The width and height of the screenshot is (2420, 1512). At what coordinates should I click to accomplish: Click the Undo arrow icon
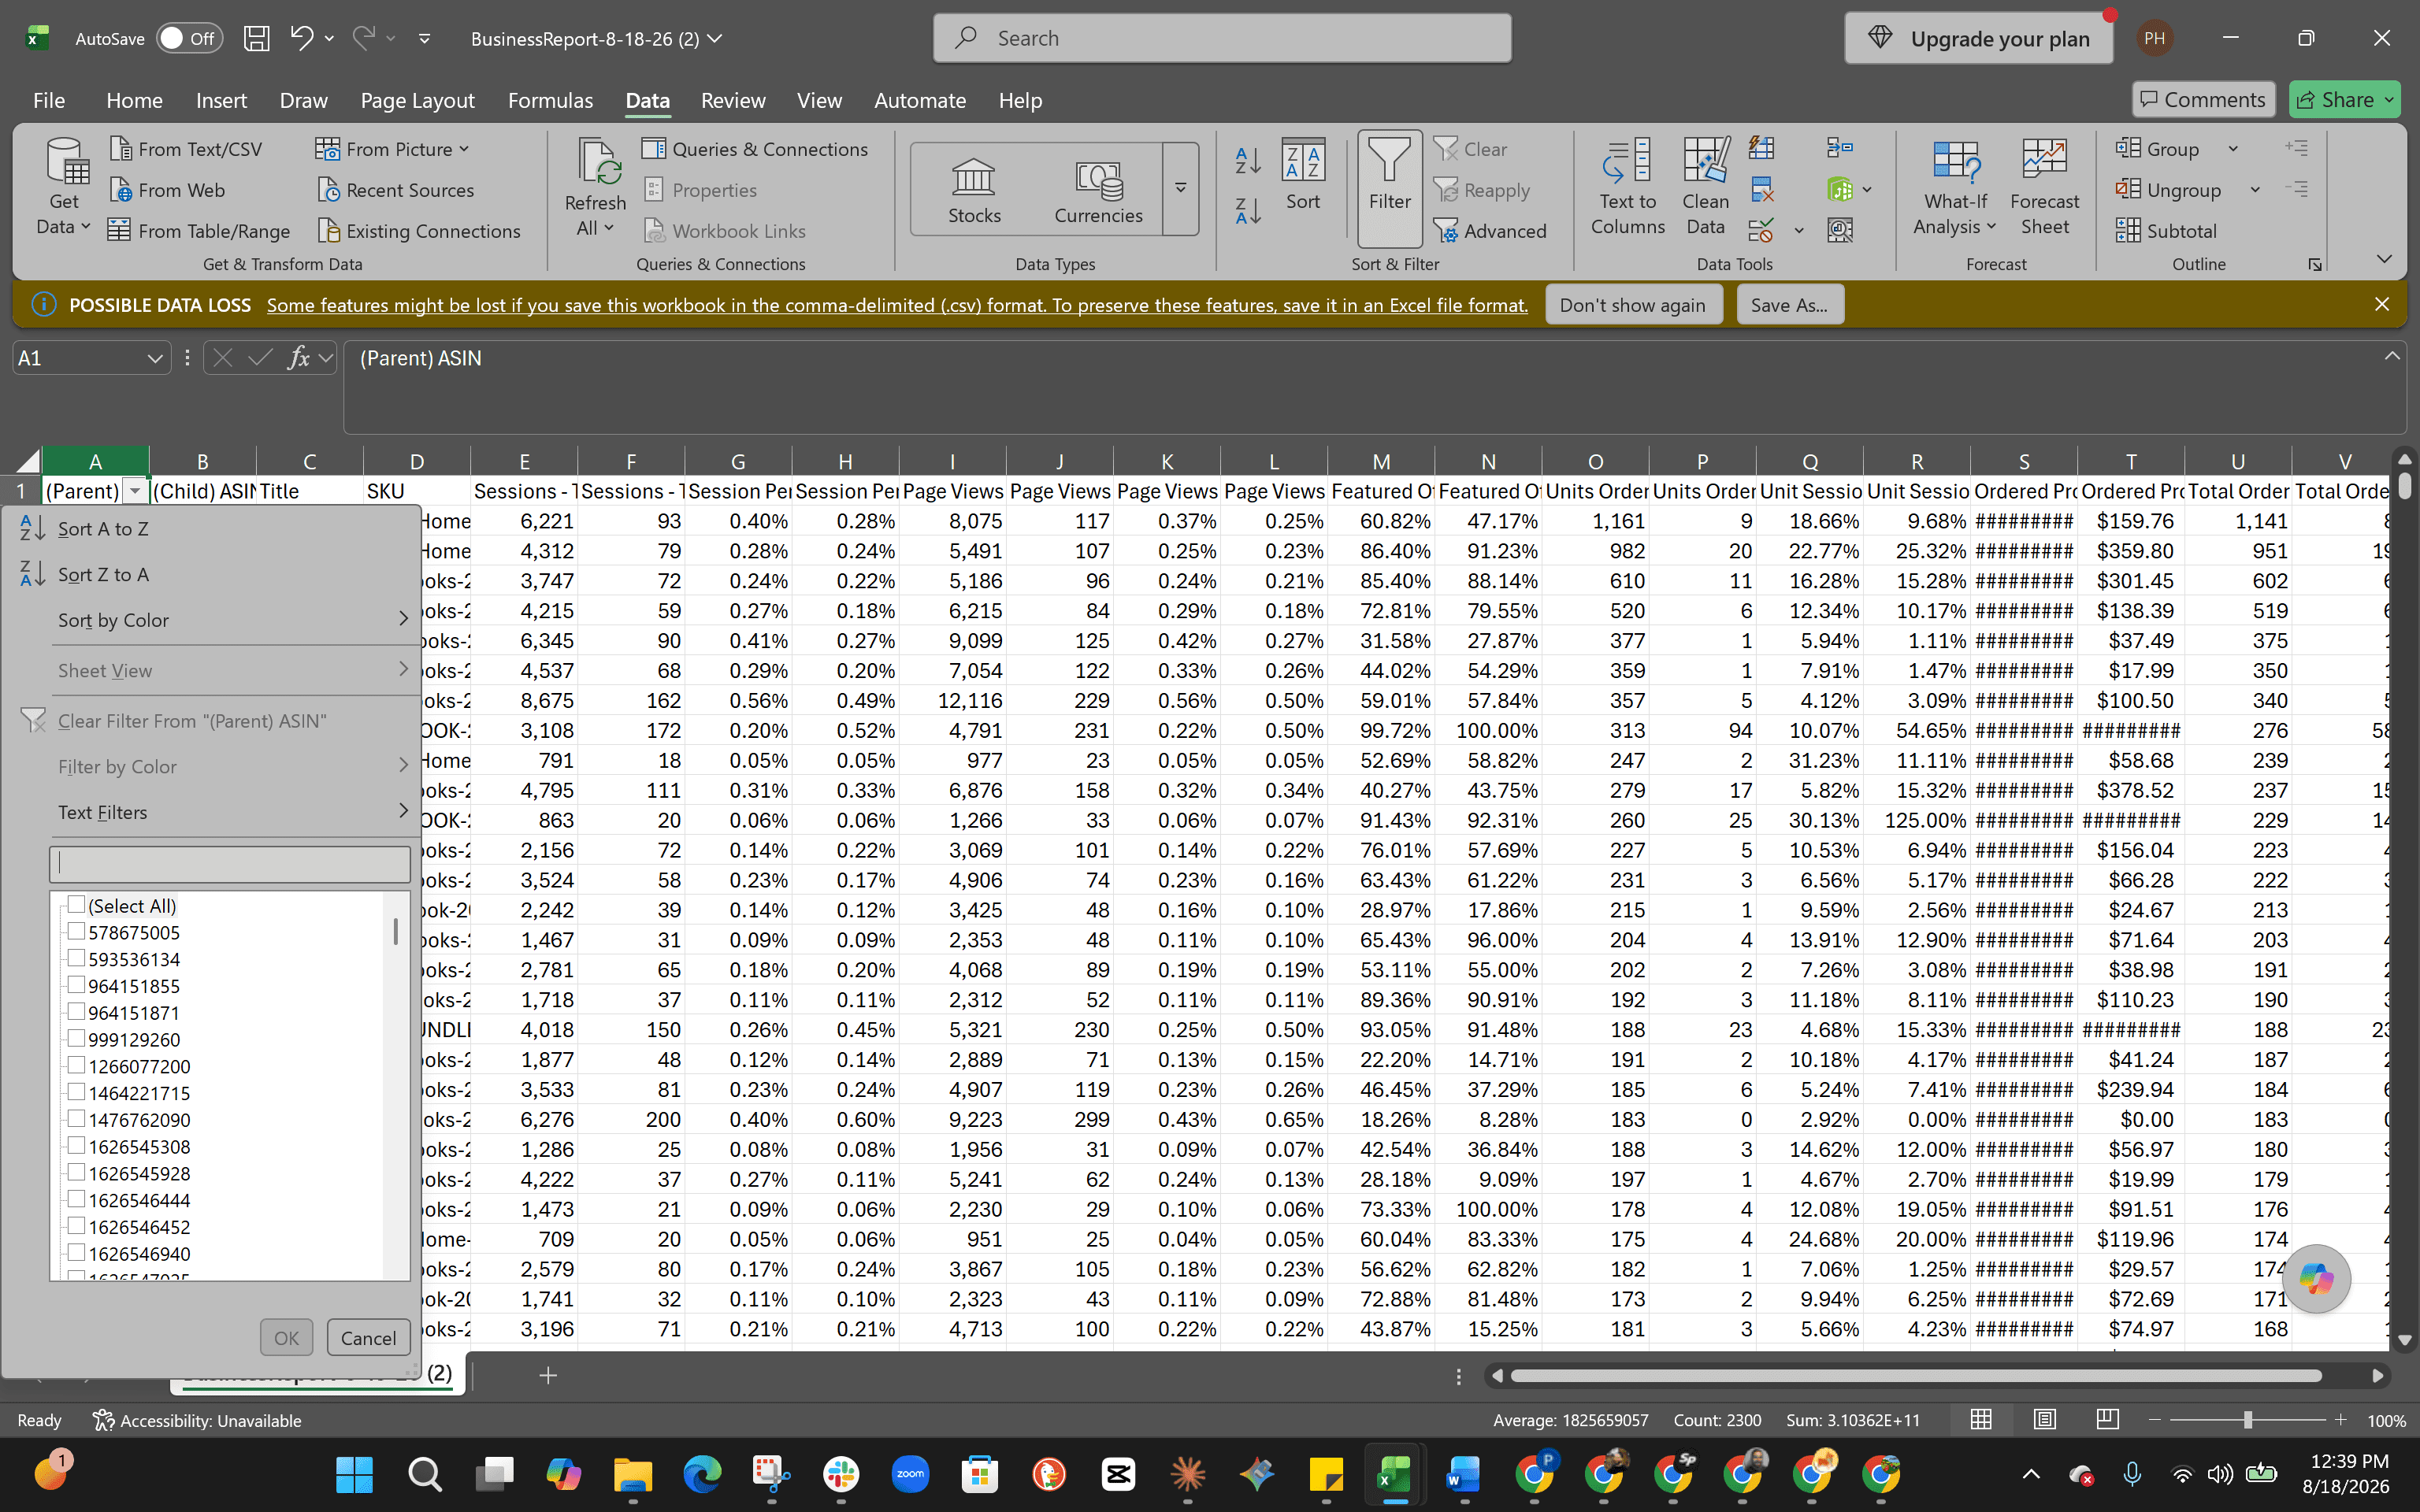pyautogui.click(x=301, y=38)
